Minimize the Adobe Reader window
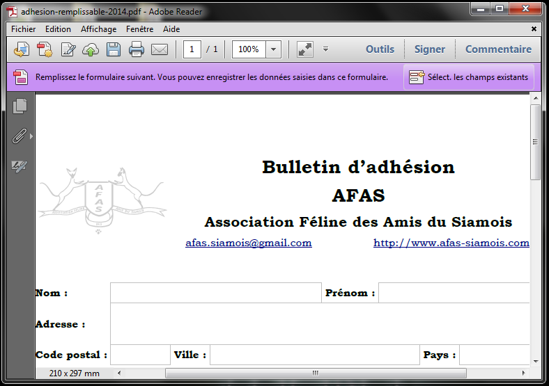This screenshot has height=386, width=549. click(481, 9)
